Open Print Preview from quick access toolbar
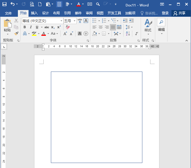The height and width of the screenshot is (168, 191). point(32,4)
